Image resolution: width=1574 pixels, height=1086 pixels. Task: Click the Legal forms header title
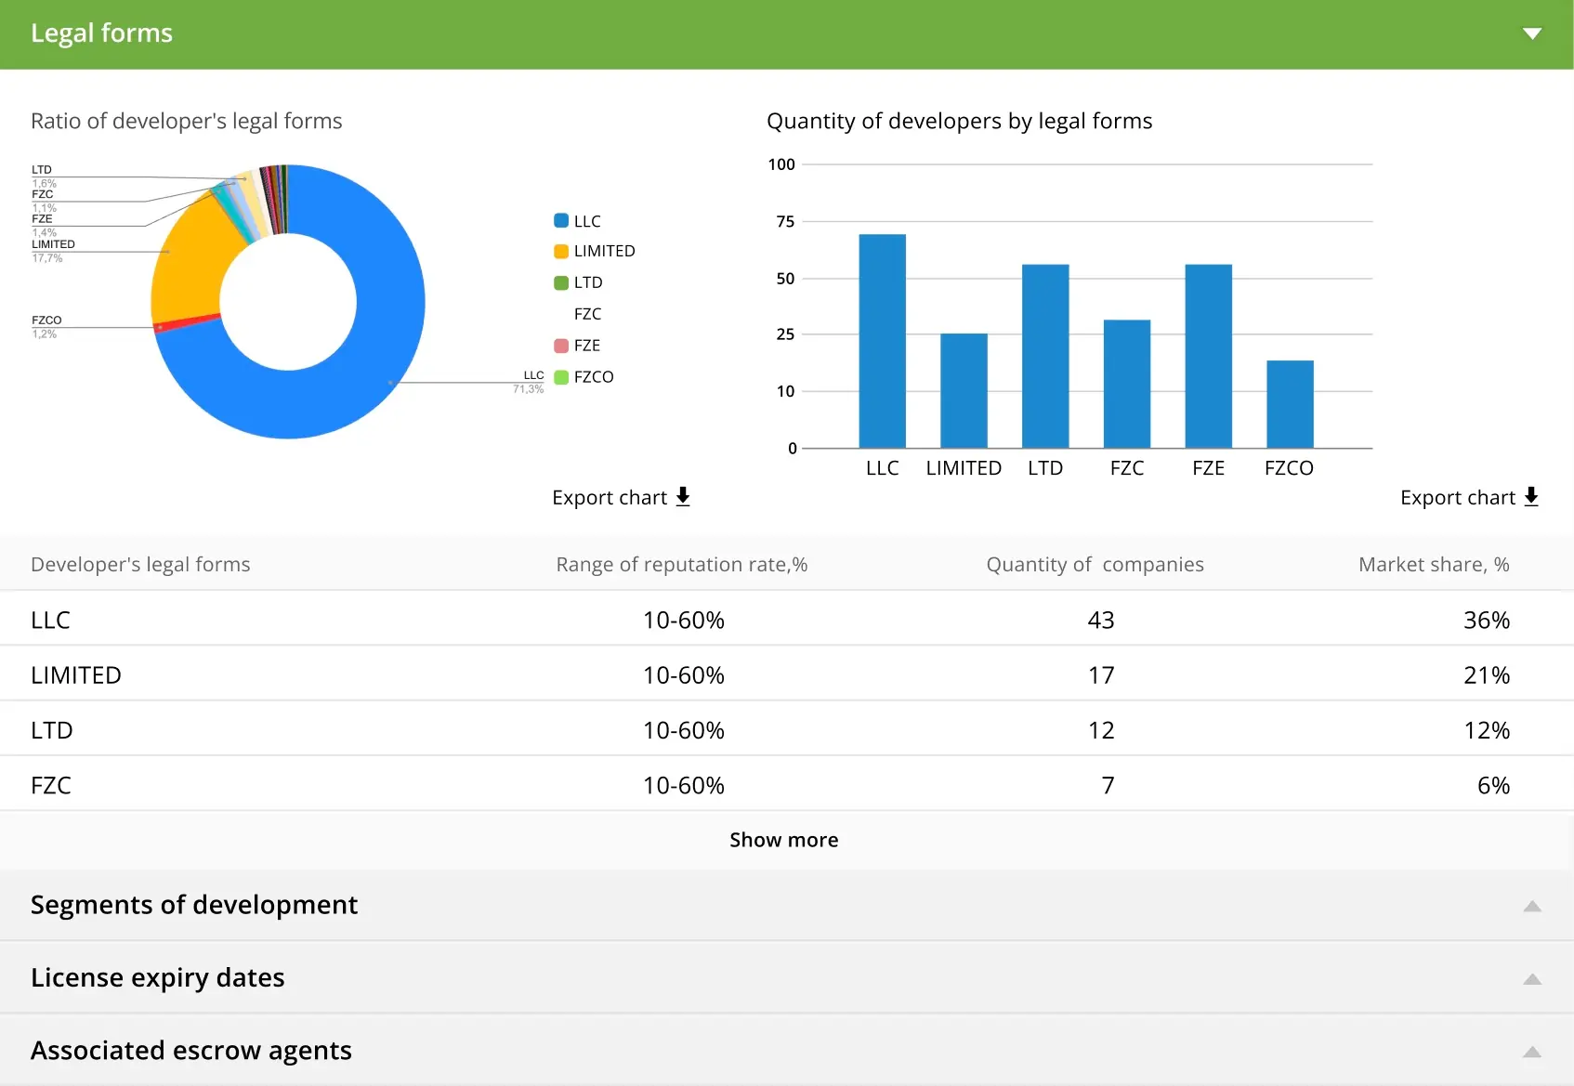101,33
